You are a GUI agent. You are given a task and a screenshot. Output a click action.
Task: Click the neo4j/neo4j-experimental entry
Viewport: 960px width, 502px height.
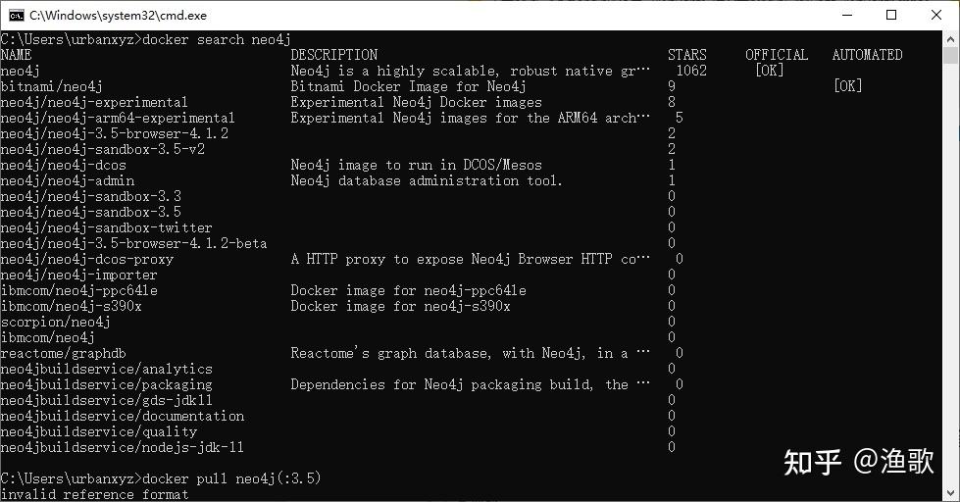click(94, 102)
